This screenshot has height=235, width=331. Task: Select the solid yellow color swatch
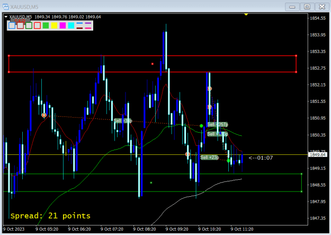point(54,25)
